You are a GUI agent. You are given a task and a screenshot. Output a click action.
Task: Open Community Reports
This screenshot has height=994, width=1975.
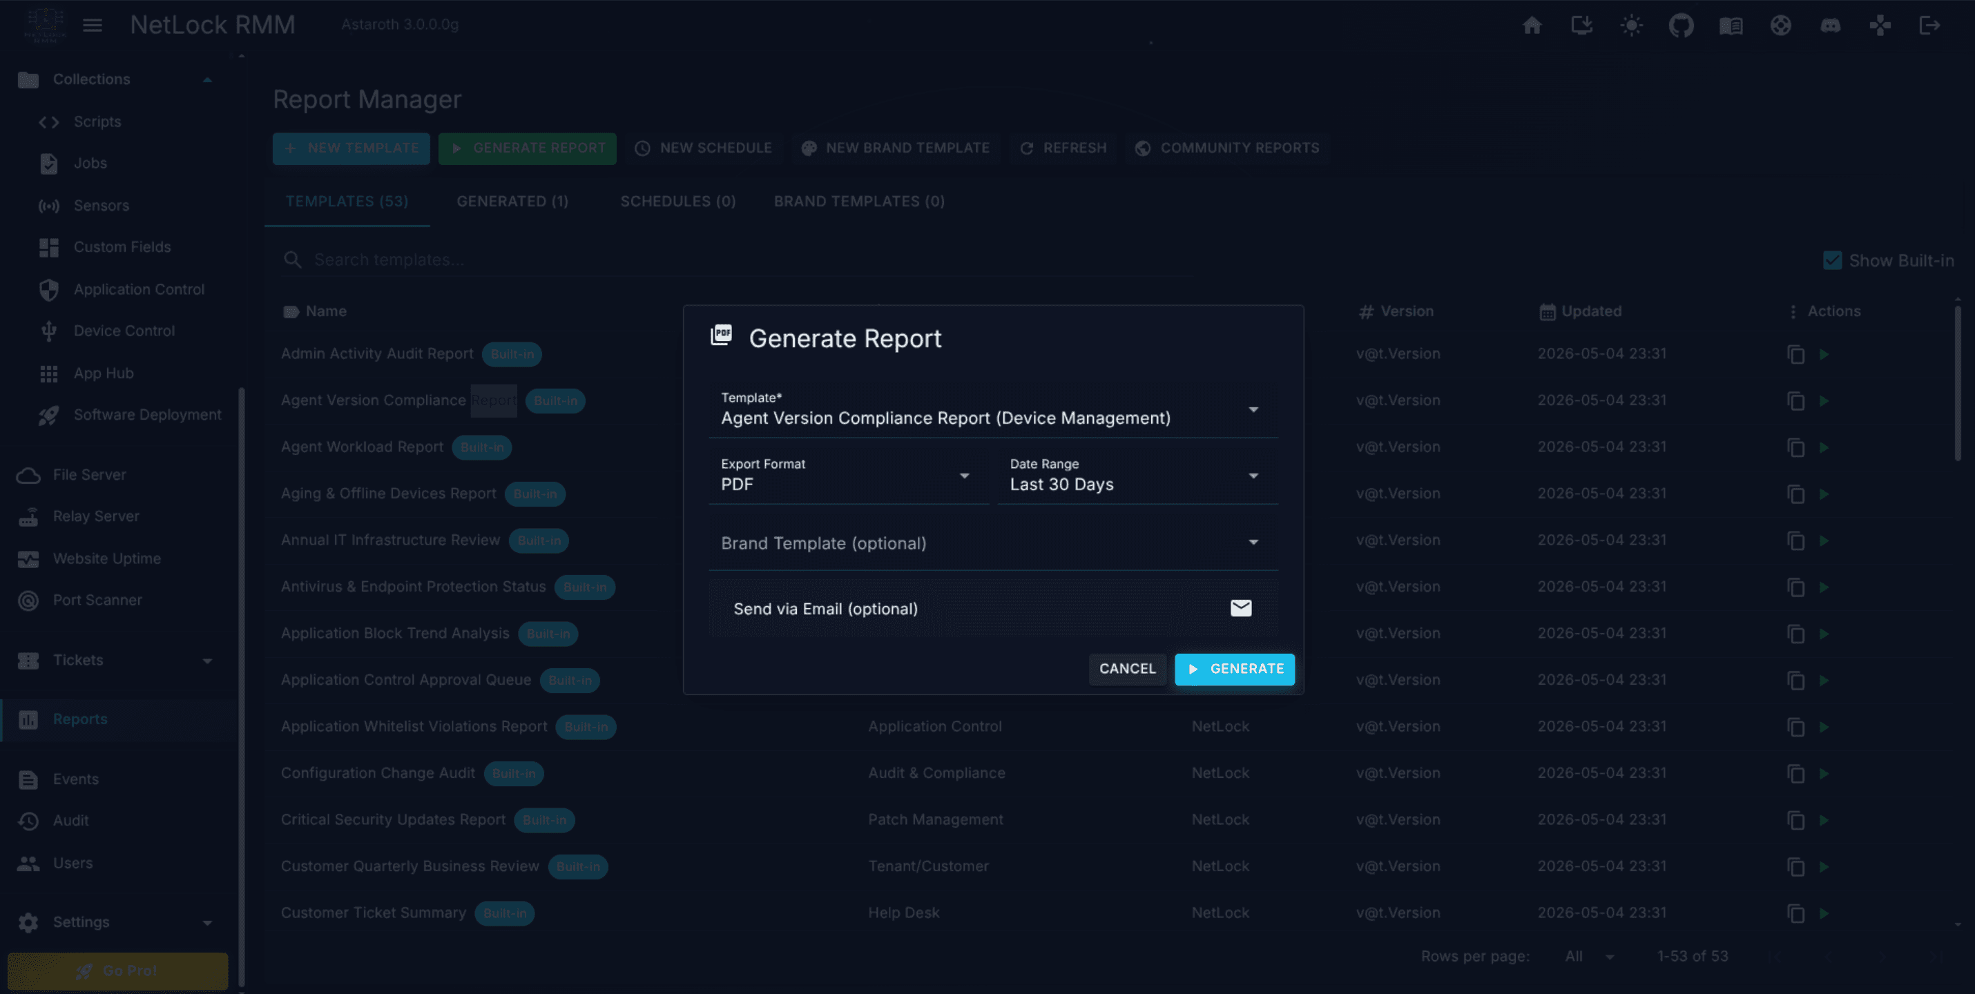1228,148
